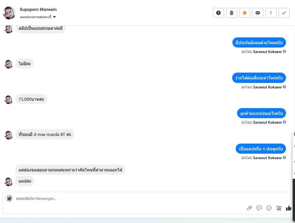Open Supaporn Maneein profile name
This screenshot has width=295, height=223.
[38, 9]
